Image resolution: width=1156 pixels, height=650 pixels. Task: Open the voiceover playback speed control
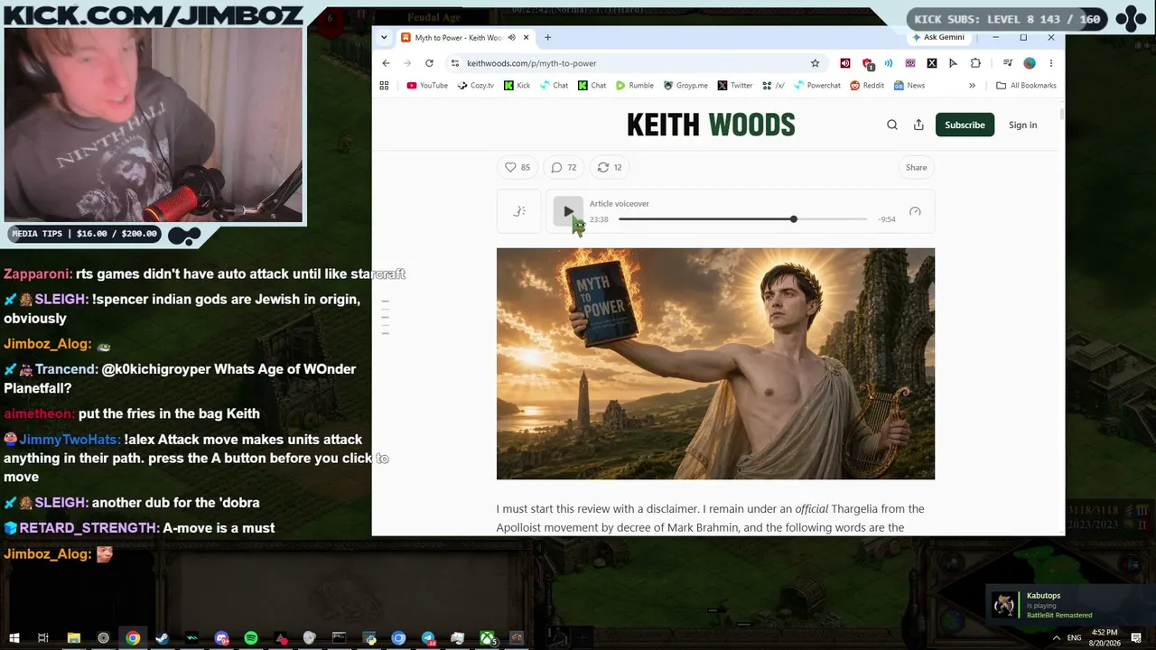[x=915, y=212]
